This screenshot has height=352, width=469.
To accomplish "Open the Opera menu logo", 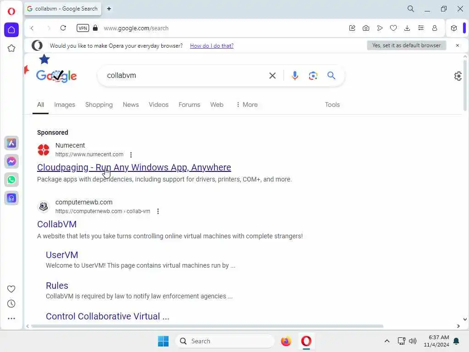I will (x=11, y=11).
